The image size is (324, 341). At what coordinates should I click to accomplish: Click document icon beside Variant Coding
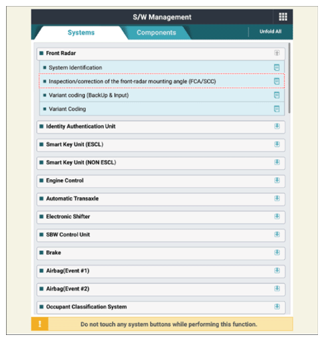pyautogui.click(x=276, y=109)
